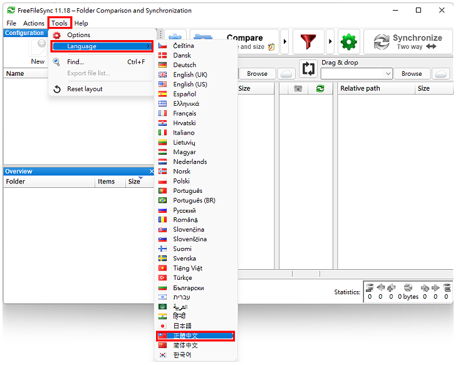
Task: Select Dansk language
Action: (x=196, y=56)
